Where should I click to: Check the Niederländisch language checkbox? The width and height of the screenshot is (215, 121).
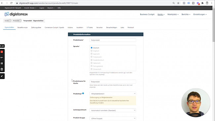click(92, 60)
